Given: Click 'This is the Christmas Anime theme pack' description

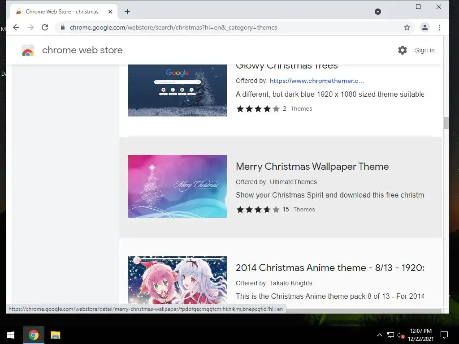Looking at the screenshot, I should tap(330, 297).
